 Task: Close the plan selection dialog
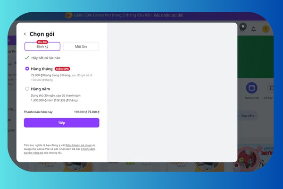[x=243, y=26]
